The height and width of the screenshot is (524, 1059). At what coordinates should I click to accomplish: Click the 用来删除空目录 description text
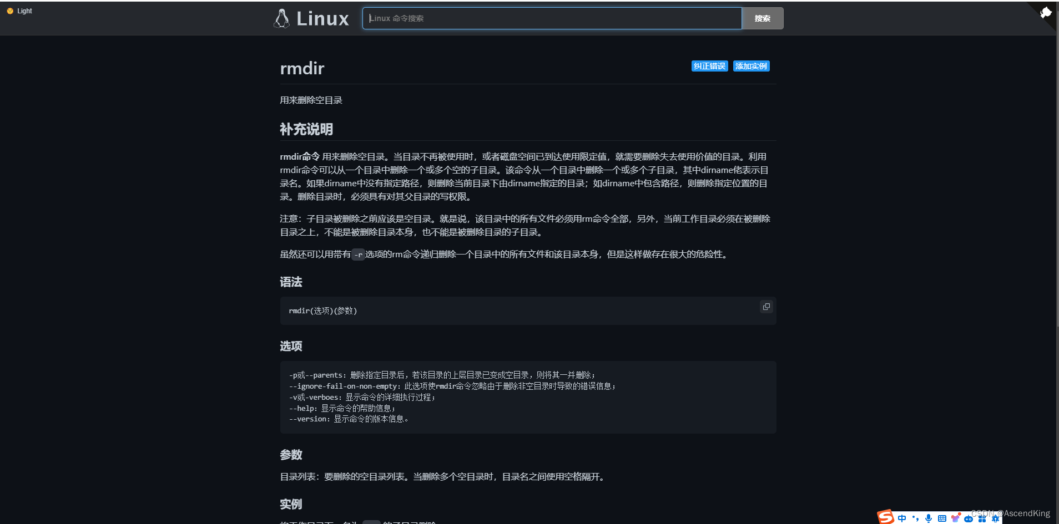coord(311,100)
